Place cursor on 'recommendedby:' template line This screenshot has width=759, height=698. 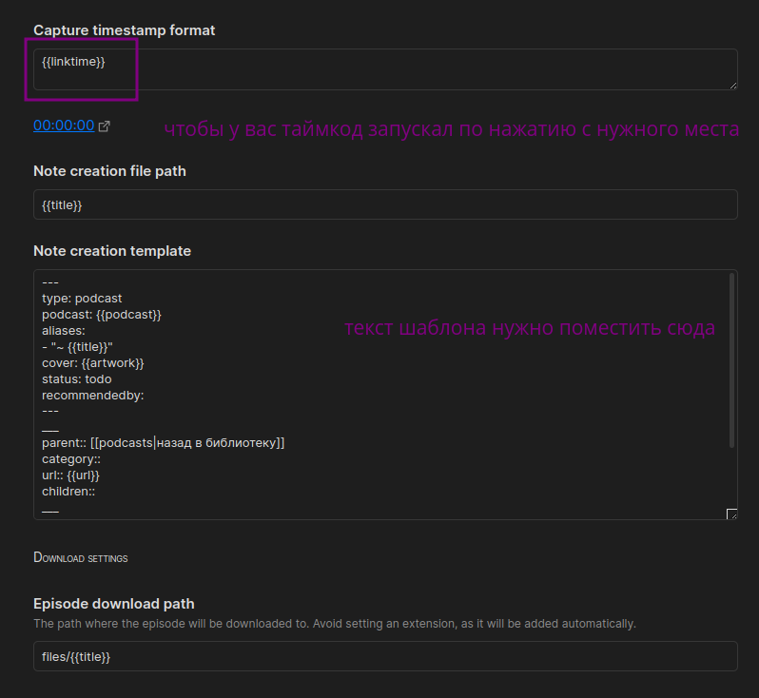(93, 396)
